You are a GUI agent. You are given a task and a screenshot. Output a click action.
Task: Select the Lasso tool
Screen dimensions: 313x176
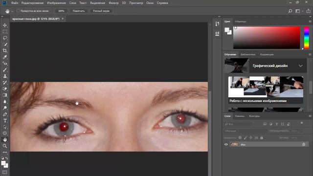(5, 38)
